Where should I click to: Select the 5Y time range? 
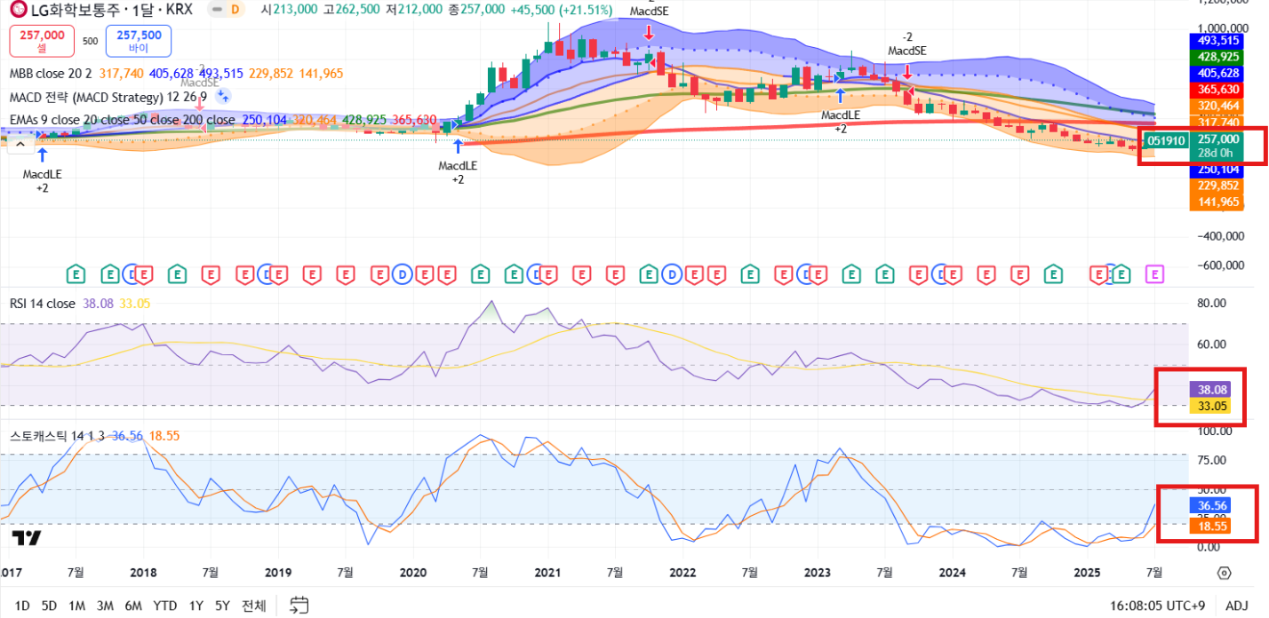coord(222,606)
